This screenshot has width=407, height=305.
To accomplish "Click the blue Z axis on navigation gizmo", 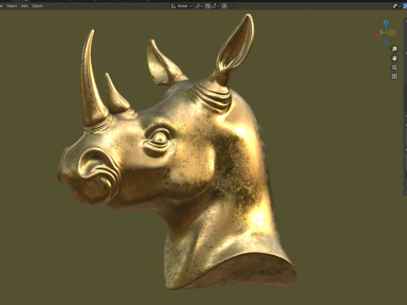I will coord(386,23).
